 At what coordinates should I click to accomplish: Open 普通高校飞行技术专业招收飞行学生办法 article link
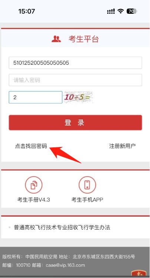click(62, 227)
